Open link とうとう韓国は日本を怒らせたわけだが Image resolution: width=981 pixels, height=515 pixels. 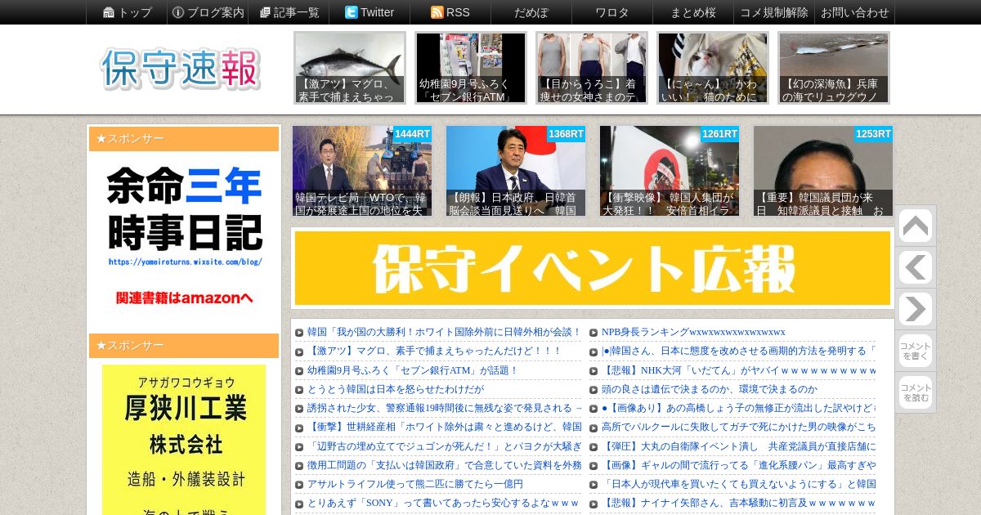[x=395, y=389]
